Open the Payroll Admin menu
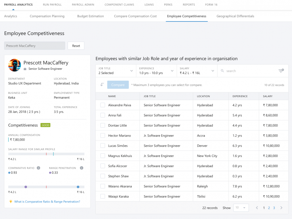Viewport: 292px width, 219px height. pos(83,5)
